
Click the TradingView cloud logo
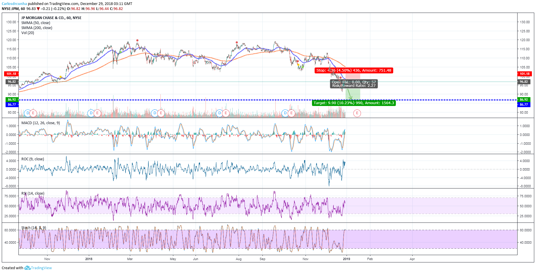pos(27,268)
